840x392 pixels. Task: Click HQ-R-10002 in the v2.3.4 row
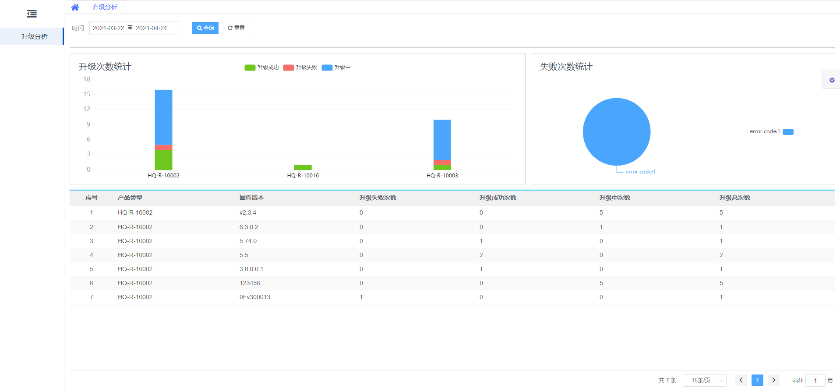pyautogui.click(x=135, y=213)
